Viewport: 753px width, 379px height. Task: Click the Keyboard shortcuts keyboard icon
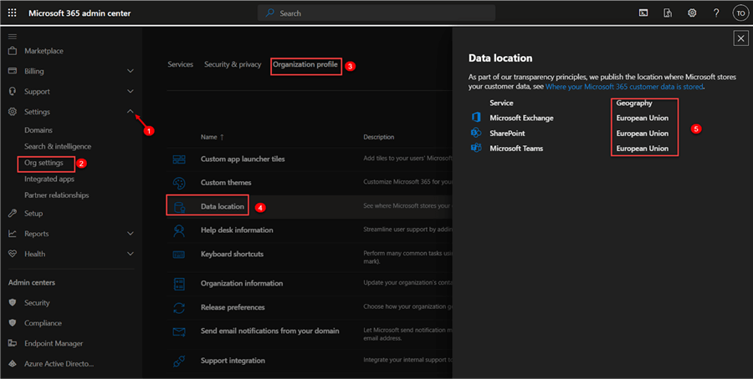179,255
